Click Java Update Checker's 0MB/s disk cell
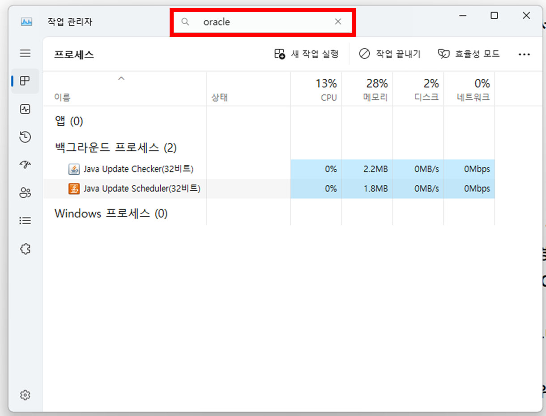This screenshot has width=546, height=416. click(x=418, y=169)
